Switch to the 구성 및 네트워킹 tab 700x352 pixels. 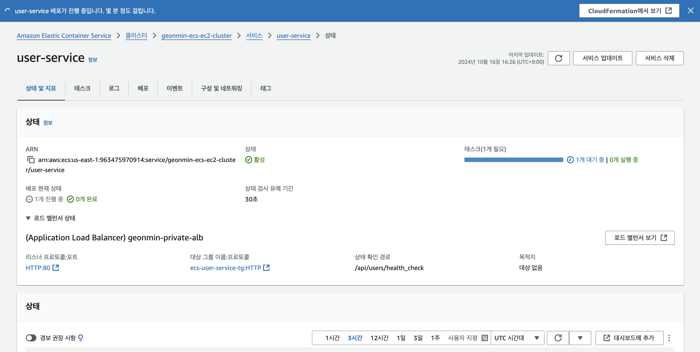coord(221,88)
